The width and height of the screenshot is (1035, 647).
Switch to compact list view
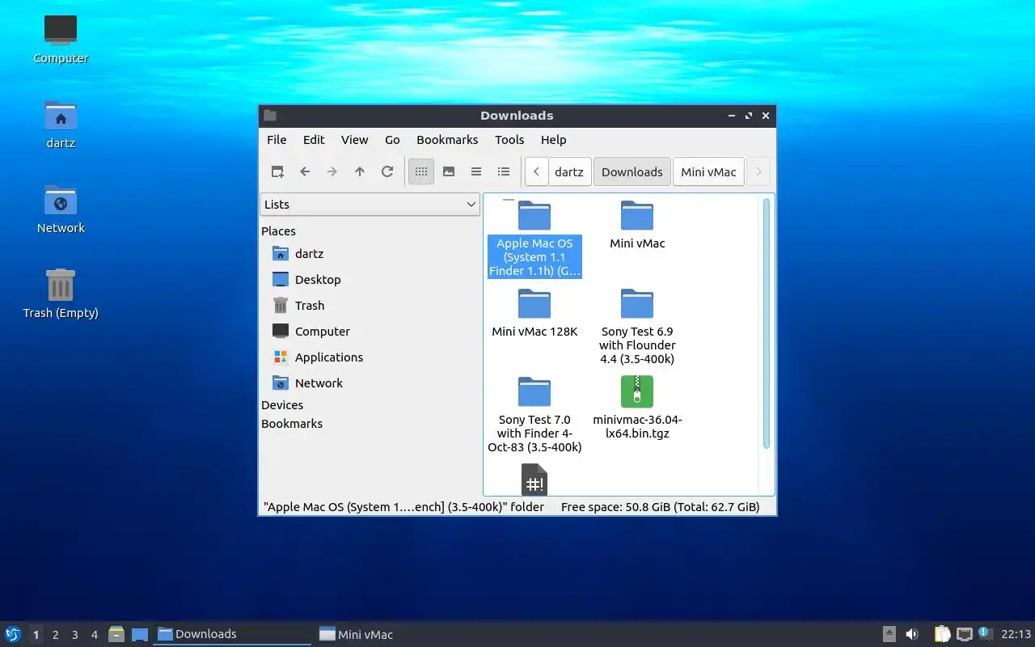[476, 171]
